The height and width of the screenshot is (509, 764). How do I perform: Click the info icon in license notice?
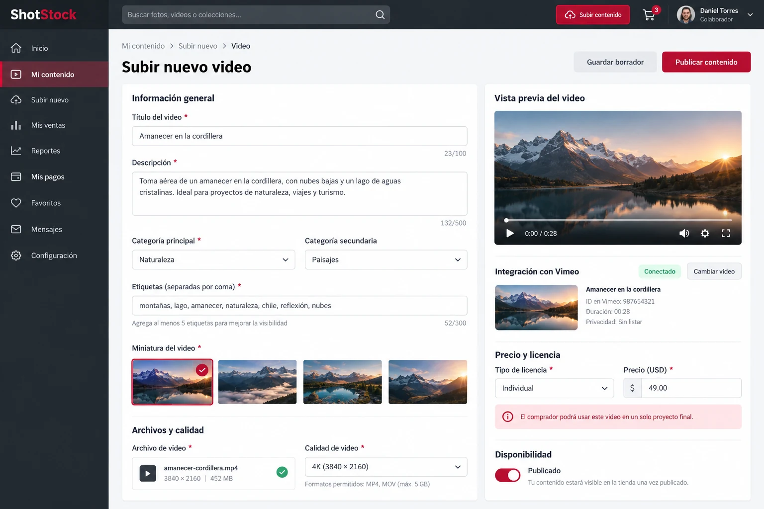coord(508,417)
